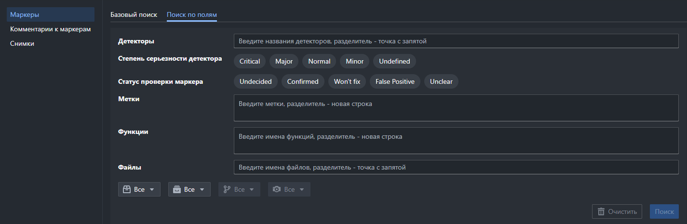Switch to the Базовый поиск tab
The width and height of the screenshot is (687, 224).
[134, 14]
